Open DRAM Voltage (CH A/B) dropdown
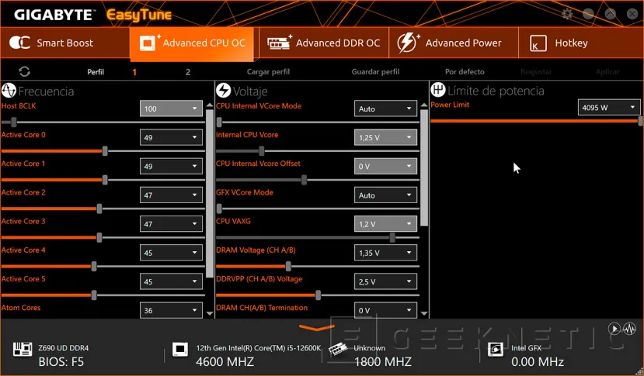The image size is (644, 376). tap(385, 253)
